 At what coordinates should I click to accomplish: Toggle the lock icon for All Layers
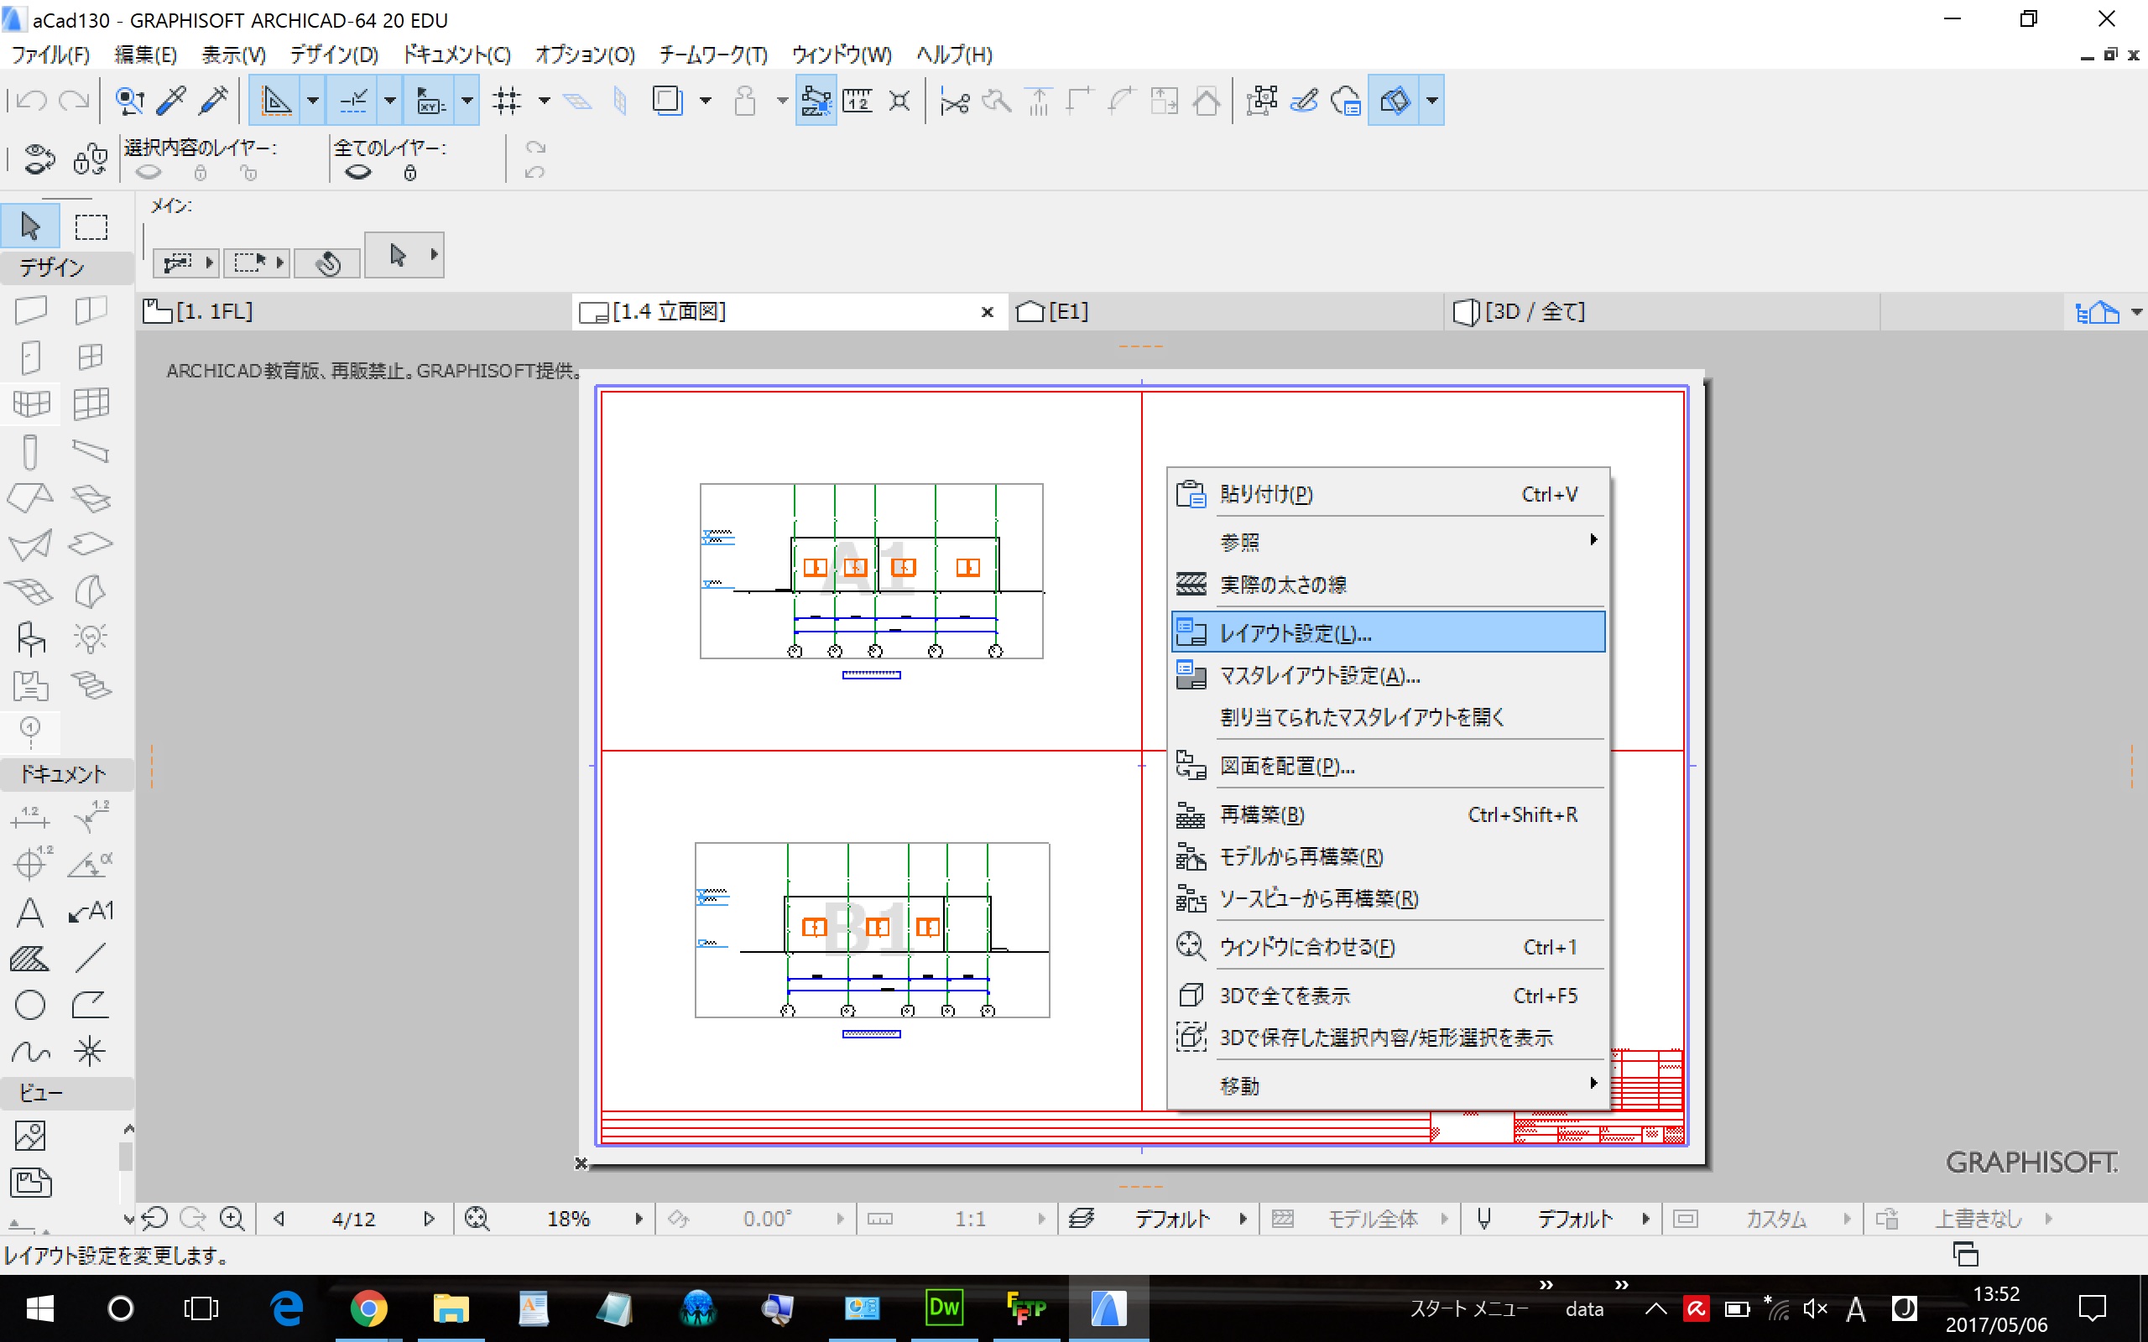[x=410, y=173]
